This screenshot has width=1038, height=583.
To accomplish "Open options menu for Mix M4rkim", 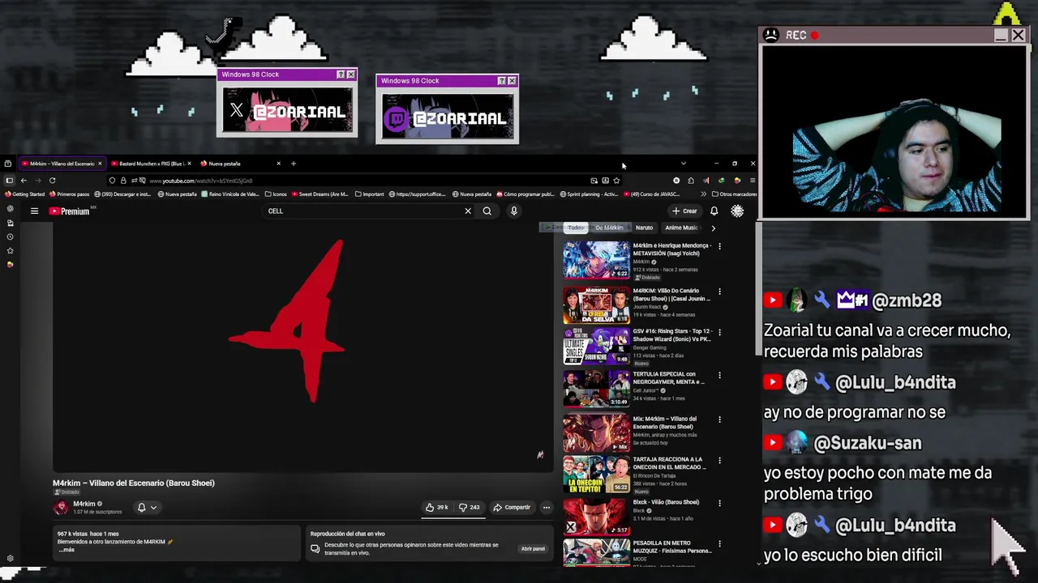I will click(719, 419).
